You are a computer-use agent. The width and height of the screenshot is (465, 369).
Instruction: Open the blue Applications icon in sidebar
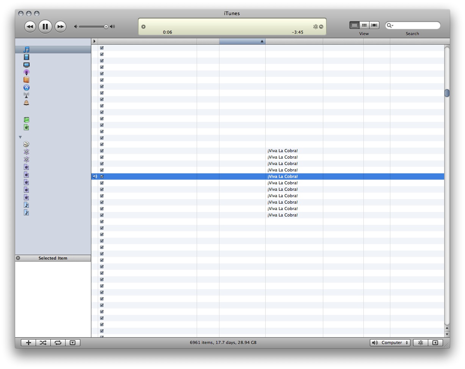pyautogui.click(x=26, y=87)
